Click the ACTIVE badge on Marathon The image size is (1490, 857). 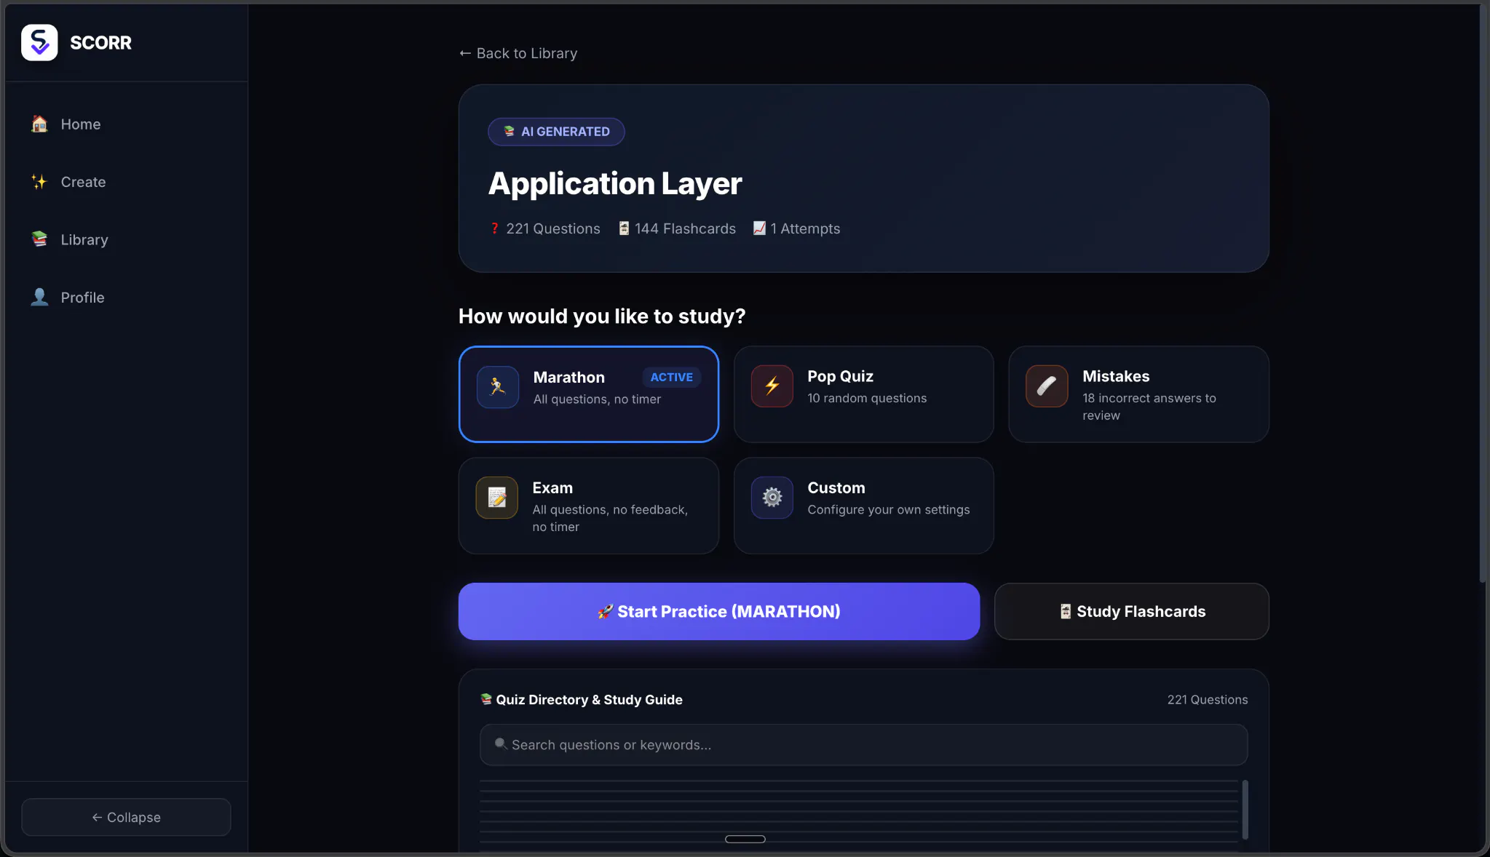click(x=672, y=377)
